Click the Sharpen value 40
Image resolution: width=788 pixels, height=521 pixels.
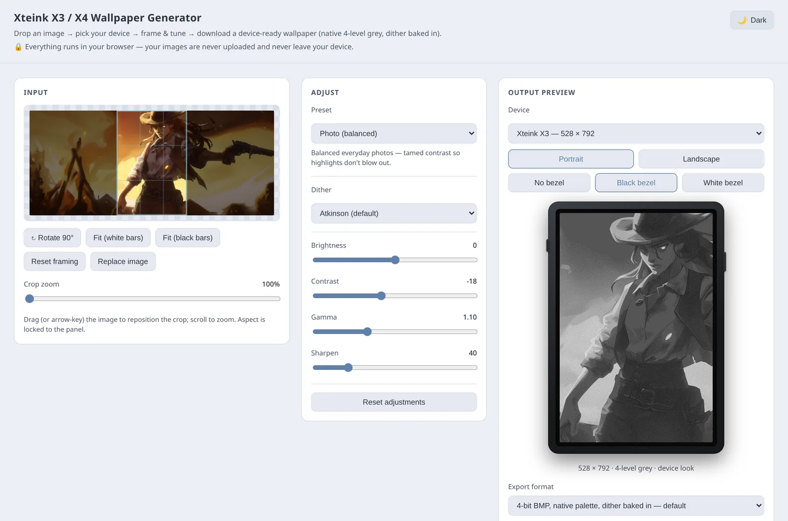(473, 353)
